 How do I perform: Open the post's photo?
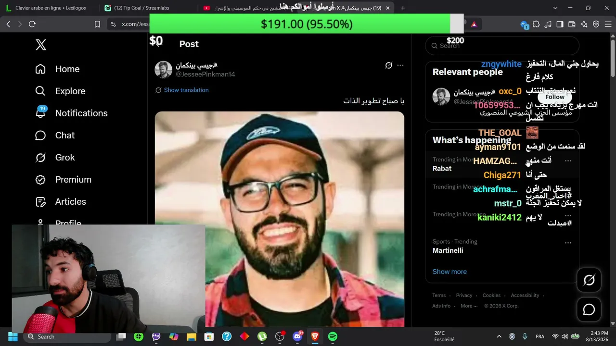click(280, 219)
